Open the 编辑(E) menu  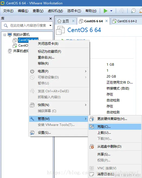click(23, 11)
